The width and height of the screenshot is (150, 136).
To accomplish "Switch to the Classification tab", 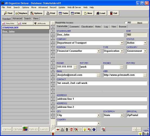I will pos(87,27).
